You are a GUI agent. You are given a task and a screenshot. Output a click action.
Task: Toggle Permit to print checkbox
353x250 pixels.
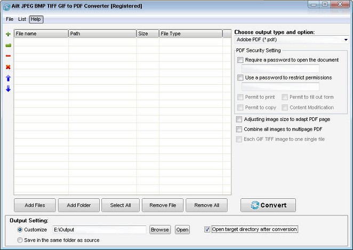(240, 97)
